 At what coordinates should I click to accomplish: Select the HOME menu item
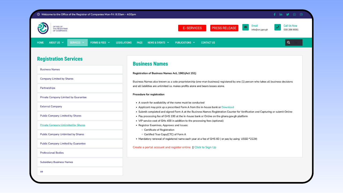tap(40, 42)
